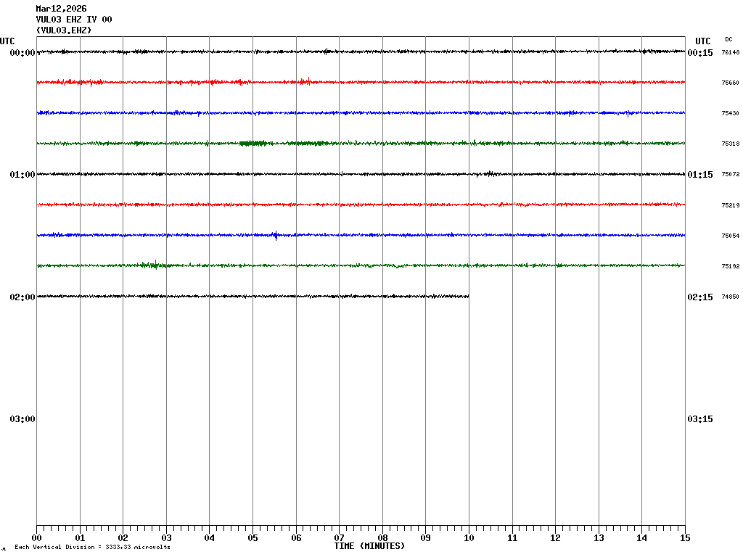Click the 03:15 time label on right
Viewport: 743px width, 557px height.
700,419
